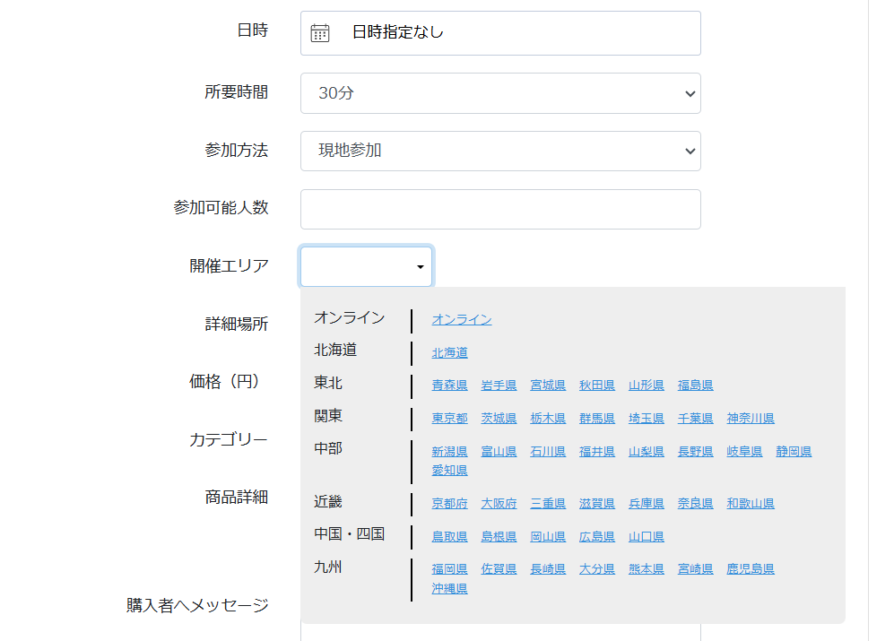
Task: Select 東京都 in the 関東 row
Action: pyautogui.click(x=449, y=418)
